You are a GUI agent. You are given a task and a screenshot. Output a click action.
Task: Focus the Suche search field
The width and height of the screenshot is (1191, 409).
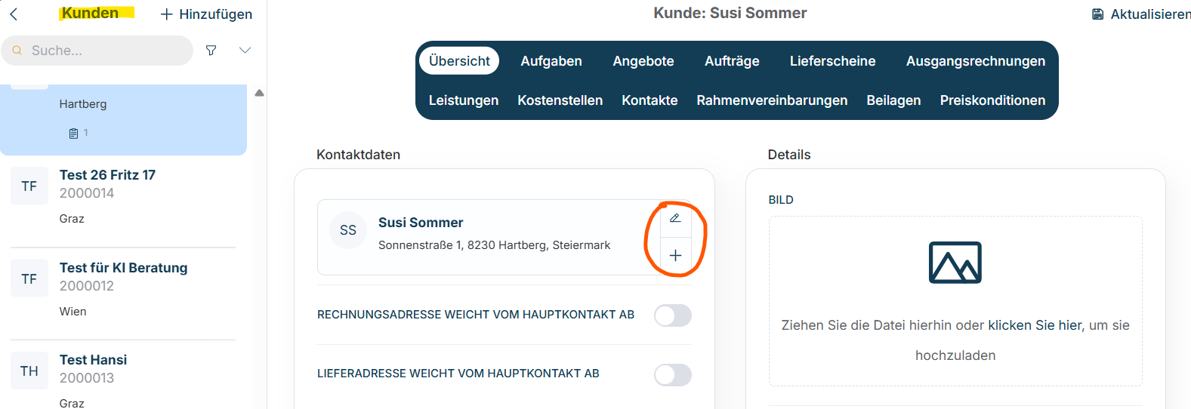tap(97, 51)
